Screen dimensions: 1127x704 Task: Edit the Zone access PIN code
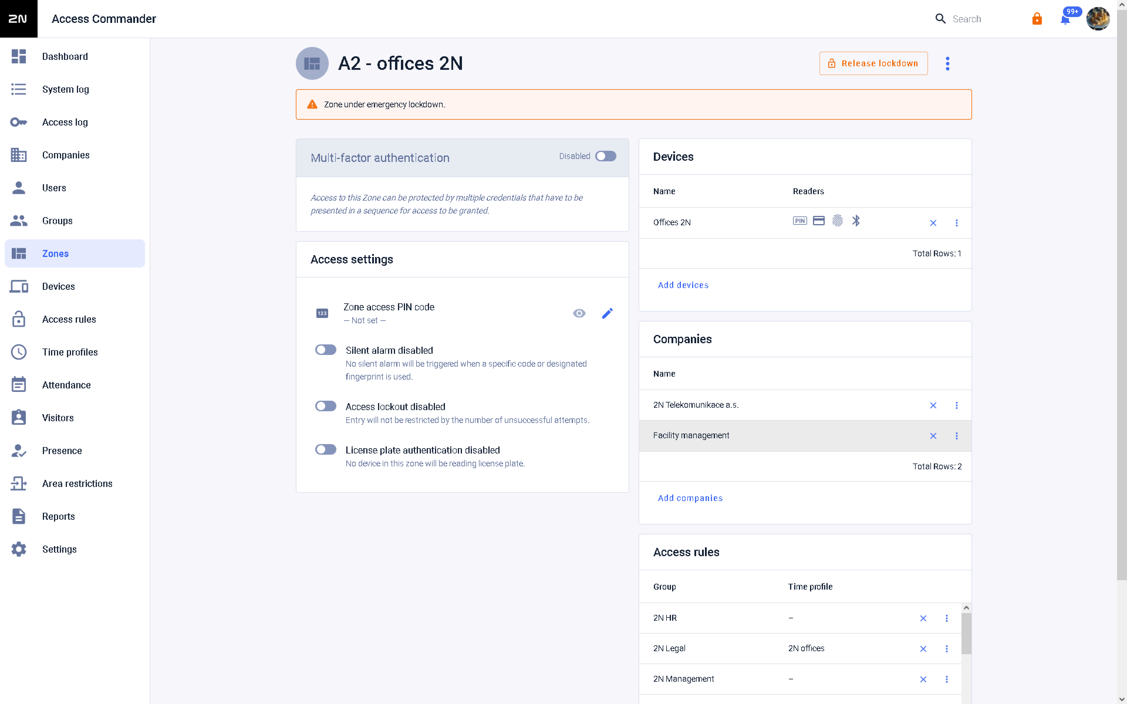point(607,313)
